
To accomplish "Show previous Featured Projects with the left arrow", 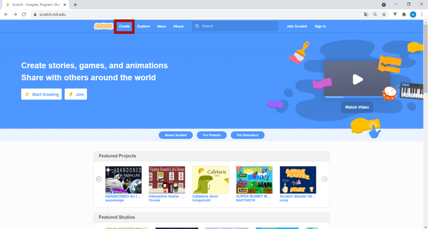I will pyautogui.click(x=99, y=179).
